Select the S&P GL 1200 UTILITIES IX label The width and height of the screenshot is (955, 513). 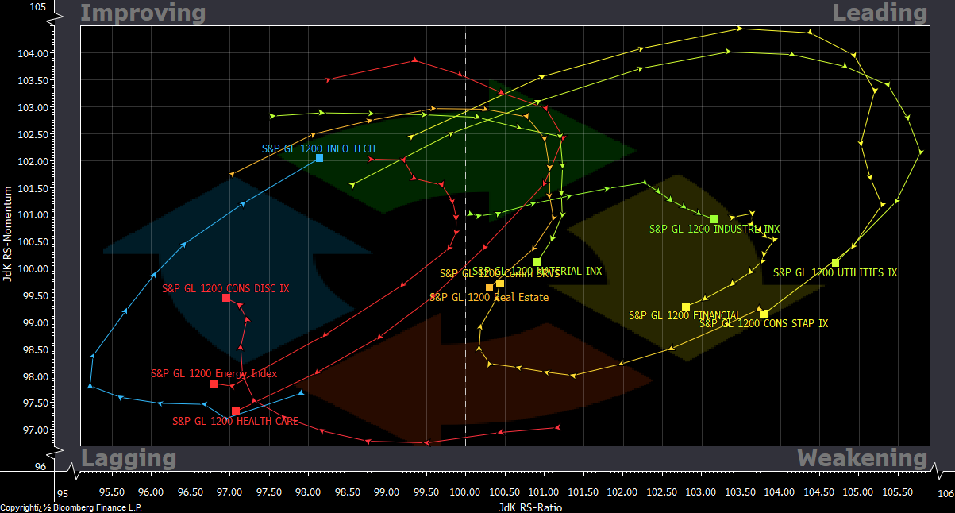[x=834, y=272]
